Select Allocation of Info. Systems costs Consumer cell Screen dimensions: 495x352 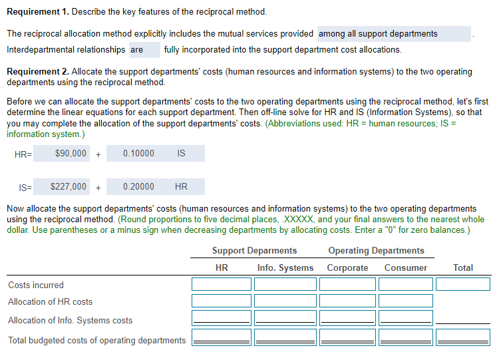tap(406, 318)
